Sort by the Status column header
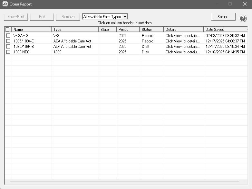Screen dimensions: 252x189 (151, 30)
